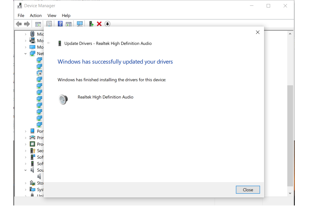331x206 pixels.
Task: Select the audio device under Sound category
Action: point(39,176)
